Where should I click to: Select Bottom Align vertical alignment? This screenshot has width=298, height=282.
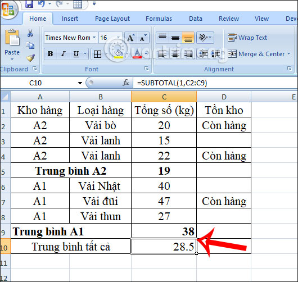pyautogui.click(x=188, y=38)
